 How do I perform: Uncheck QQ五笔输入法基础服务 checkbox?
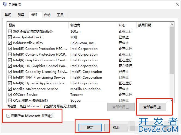tap(10, 100)
